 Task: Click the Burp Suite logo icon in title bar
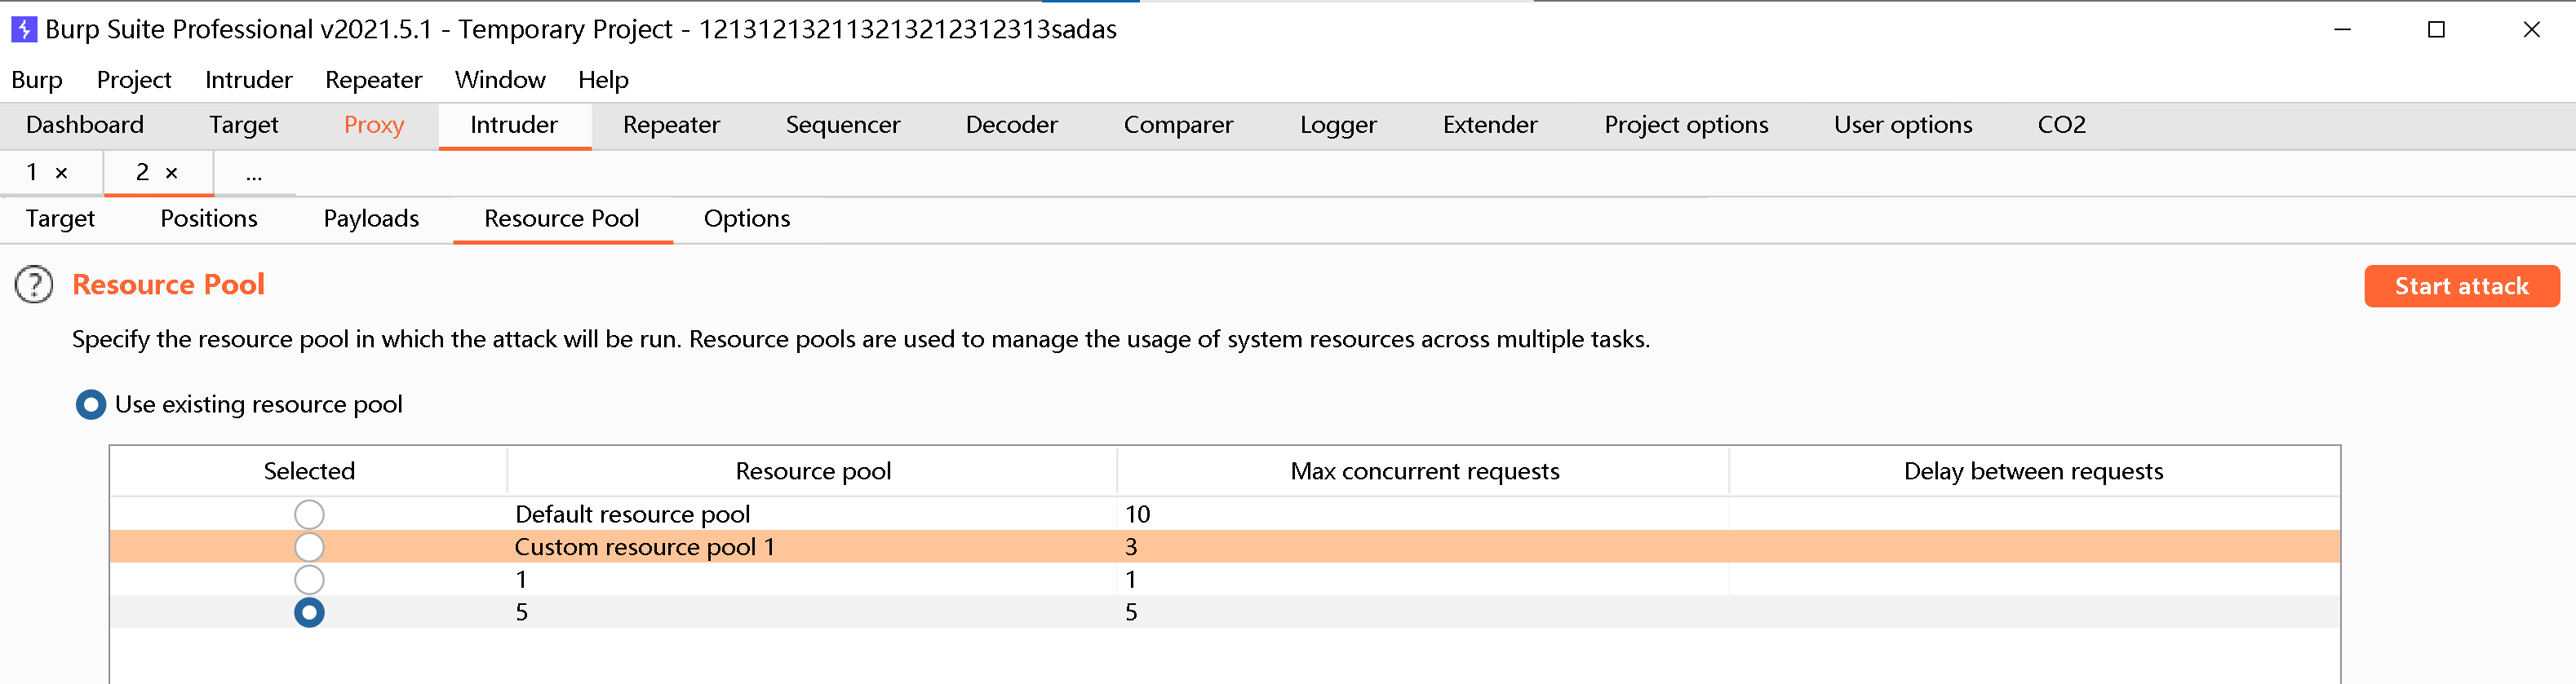click(23, 30)
